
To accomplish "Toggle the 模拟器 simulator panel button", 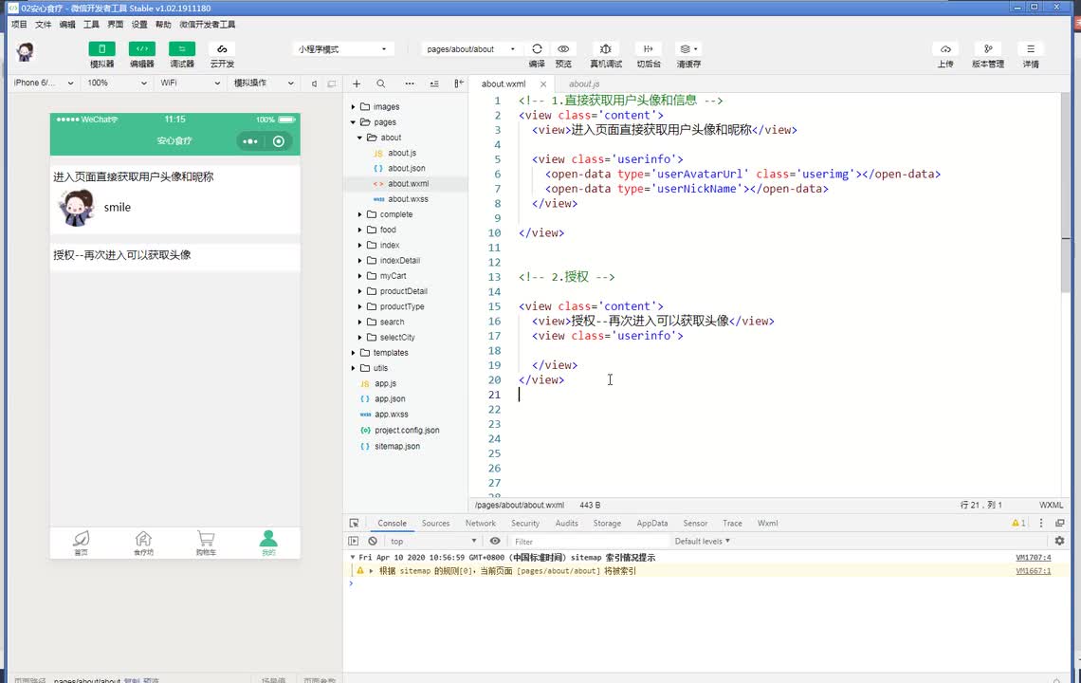I will tap(101, 49).
